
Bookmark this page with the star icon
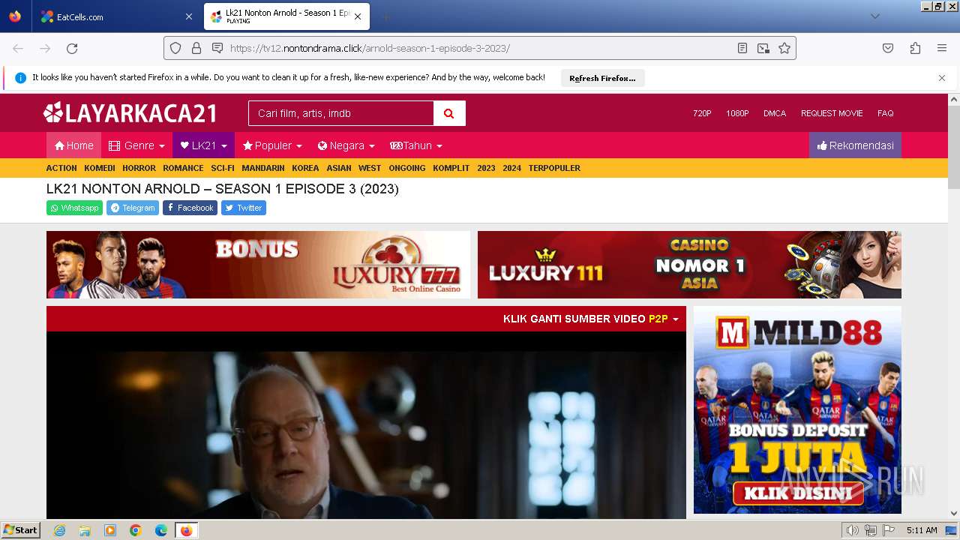click(x=784, y=48)
